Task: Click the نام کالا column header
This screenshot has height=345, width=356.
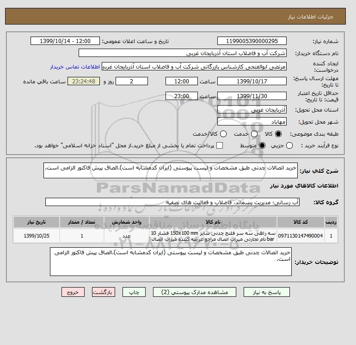Action: coord(213,222)
